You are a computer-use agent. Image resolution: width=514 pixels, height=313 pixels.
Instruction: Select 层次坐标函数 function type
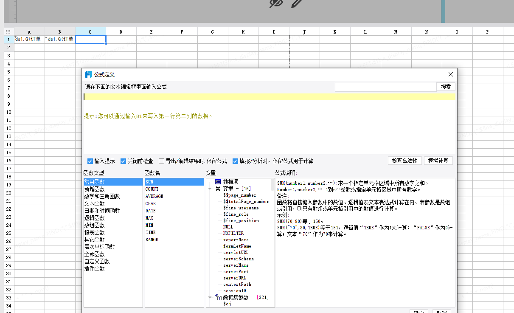[x=113, y=247]
